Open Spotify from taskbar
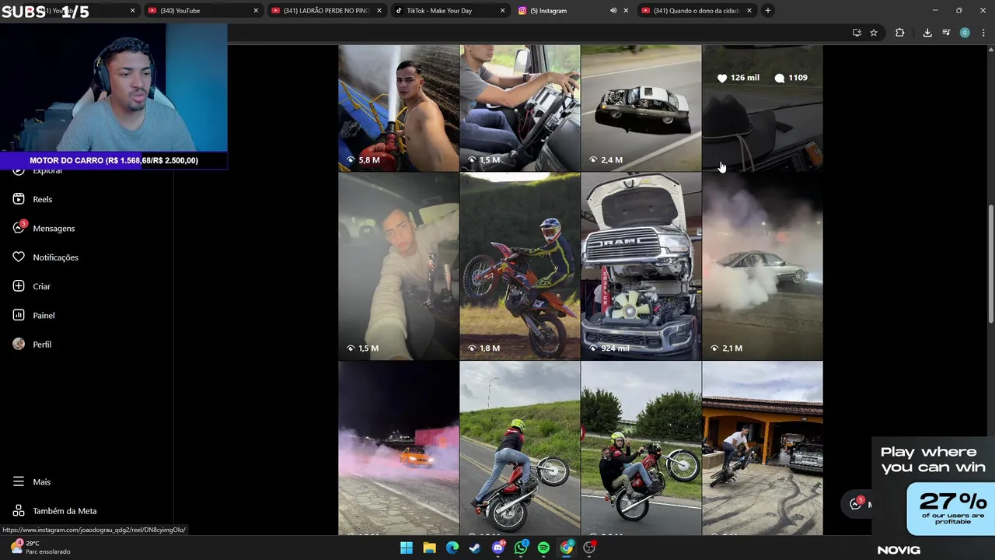The height and width of the screenshot is (560, 995). click(543, 548)
